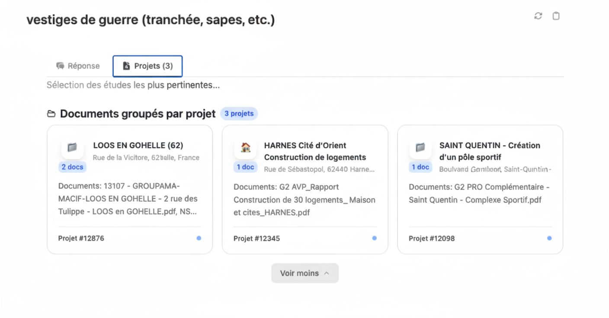Screen dimensions: 609x318
Task: Click the refresh icon at top right
Action: [538, 16]
